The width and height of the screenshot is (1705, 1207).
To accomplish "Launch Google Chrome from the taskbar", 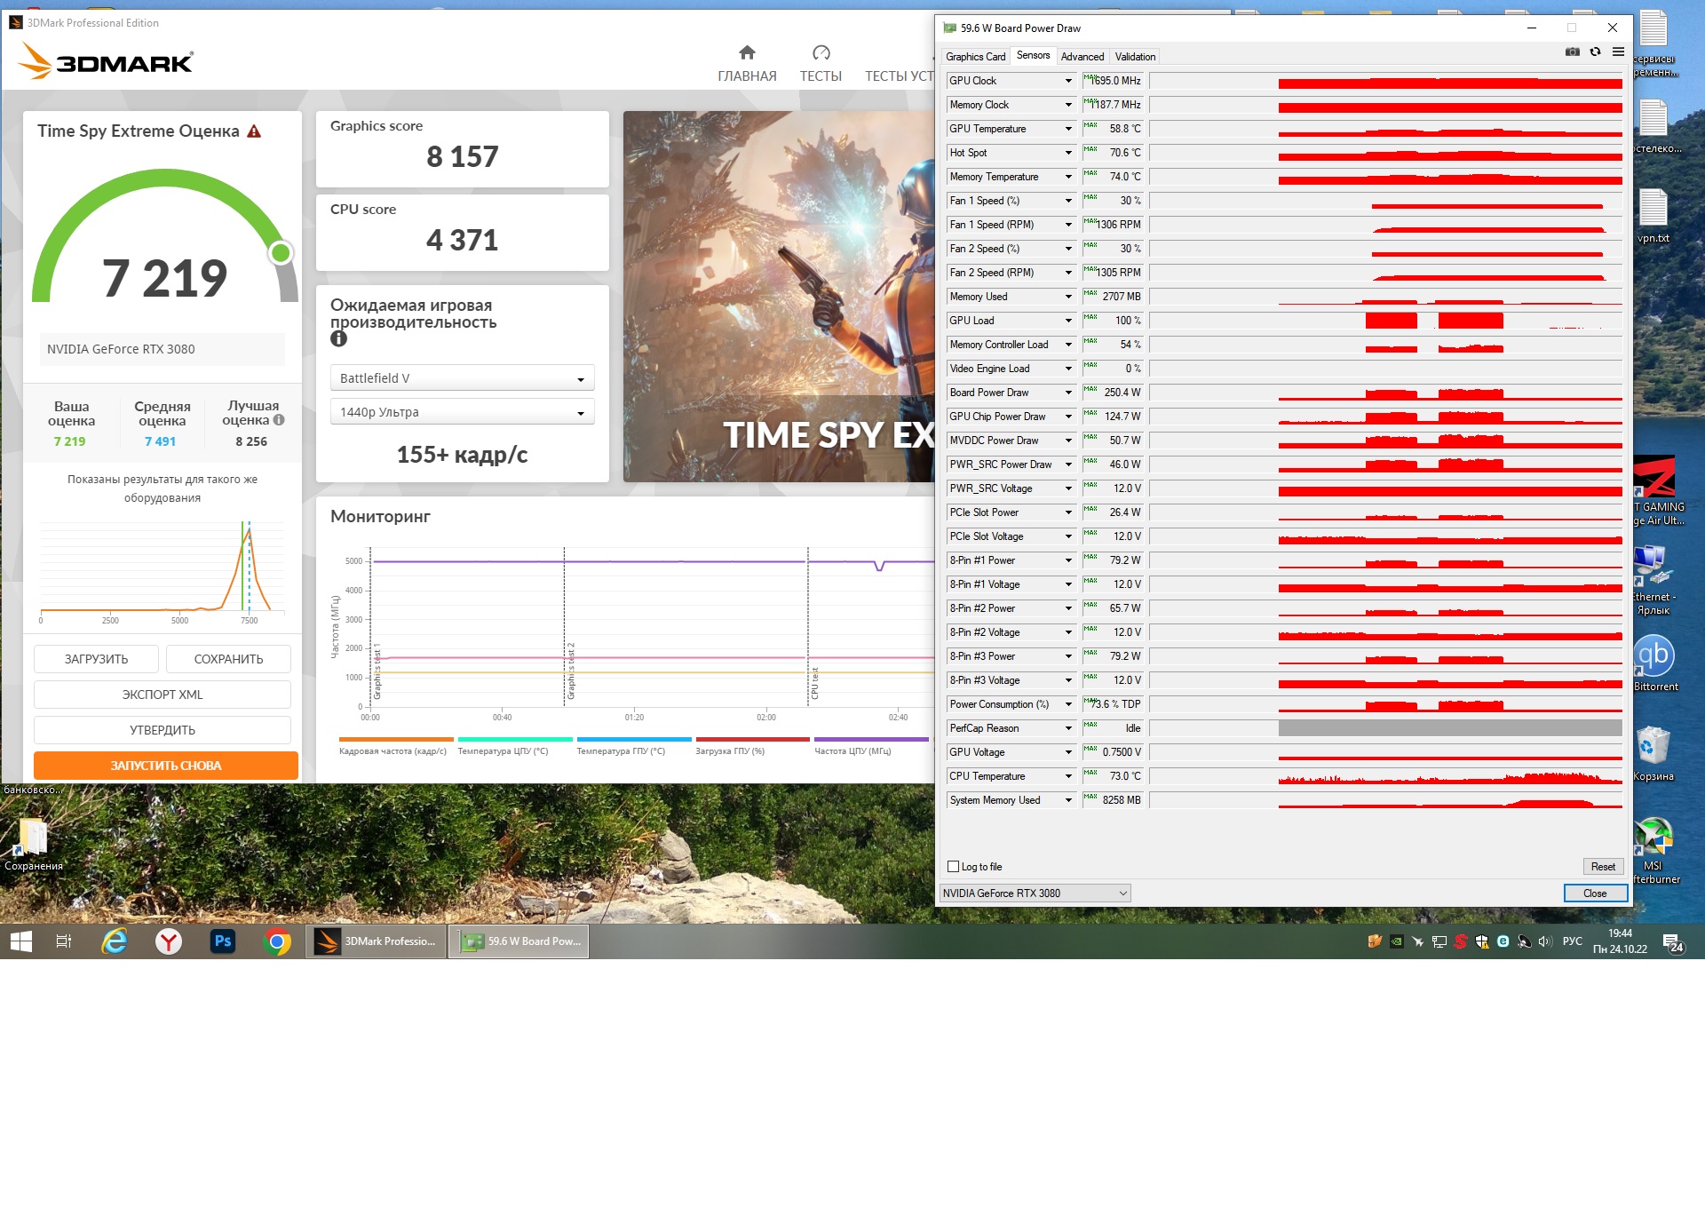I will pyautogui.click(x=277, y=941).
